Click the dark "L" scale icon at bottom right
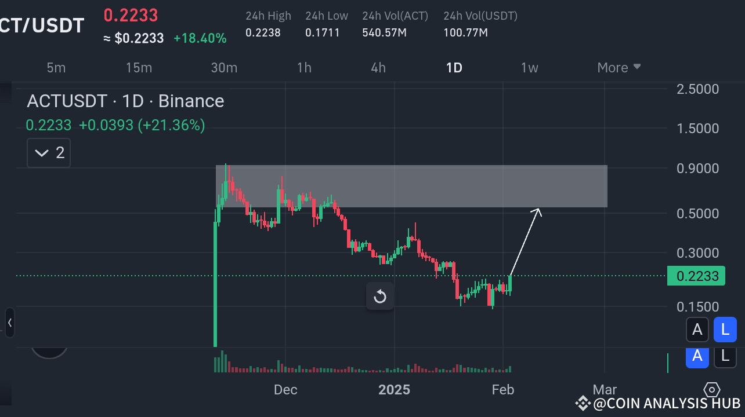Screen dimensions: 745x417 (x=725, y=357)
